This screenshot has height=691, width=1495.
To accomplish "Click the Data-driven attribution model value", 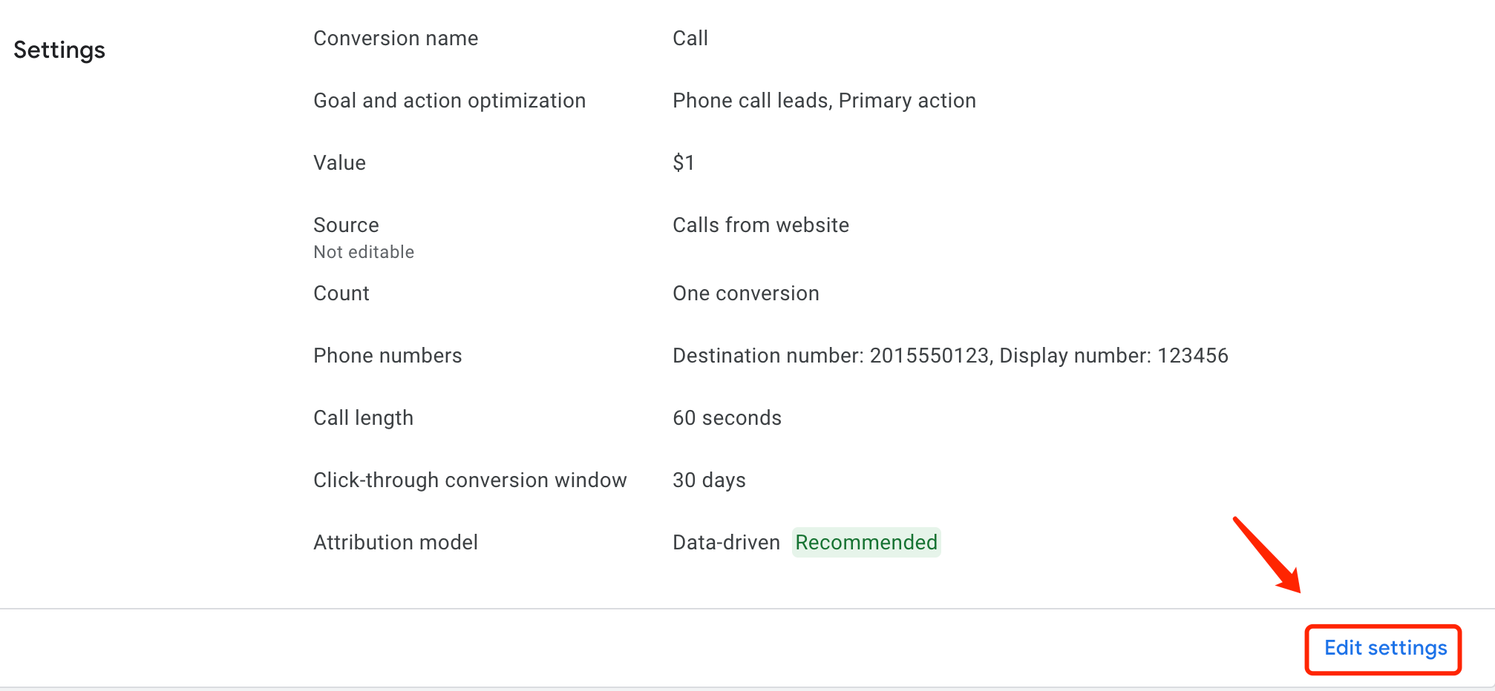I will (x=726, y=543).
